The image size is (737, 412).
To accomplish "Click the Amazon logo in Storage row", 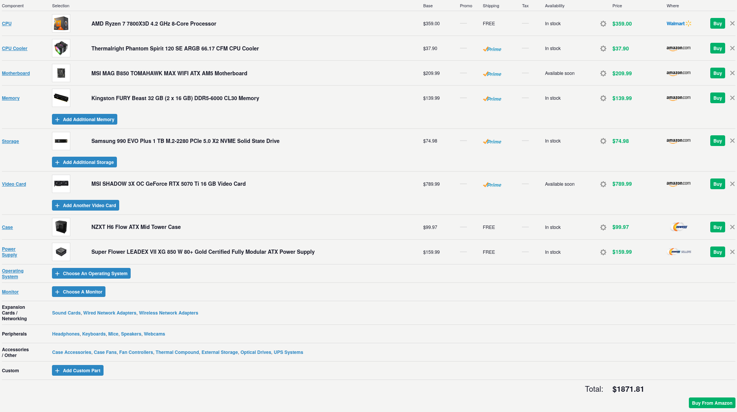I will (x=679, y=141).
